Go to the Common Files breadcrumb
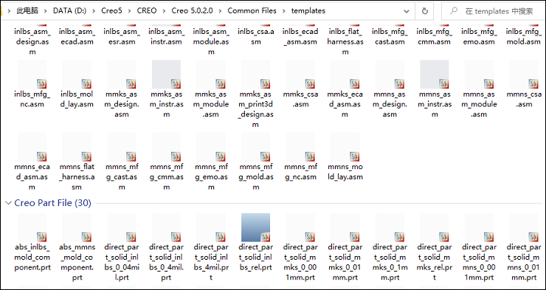Viewport: 546px width, 290px height. (252, 11)
